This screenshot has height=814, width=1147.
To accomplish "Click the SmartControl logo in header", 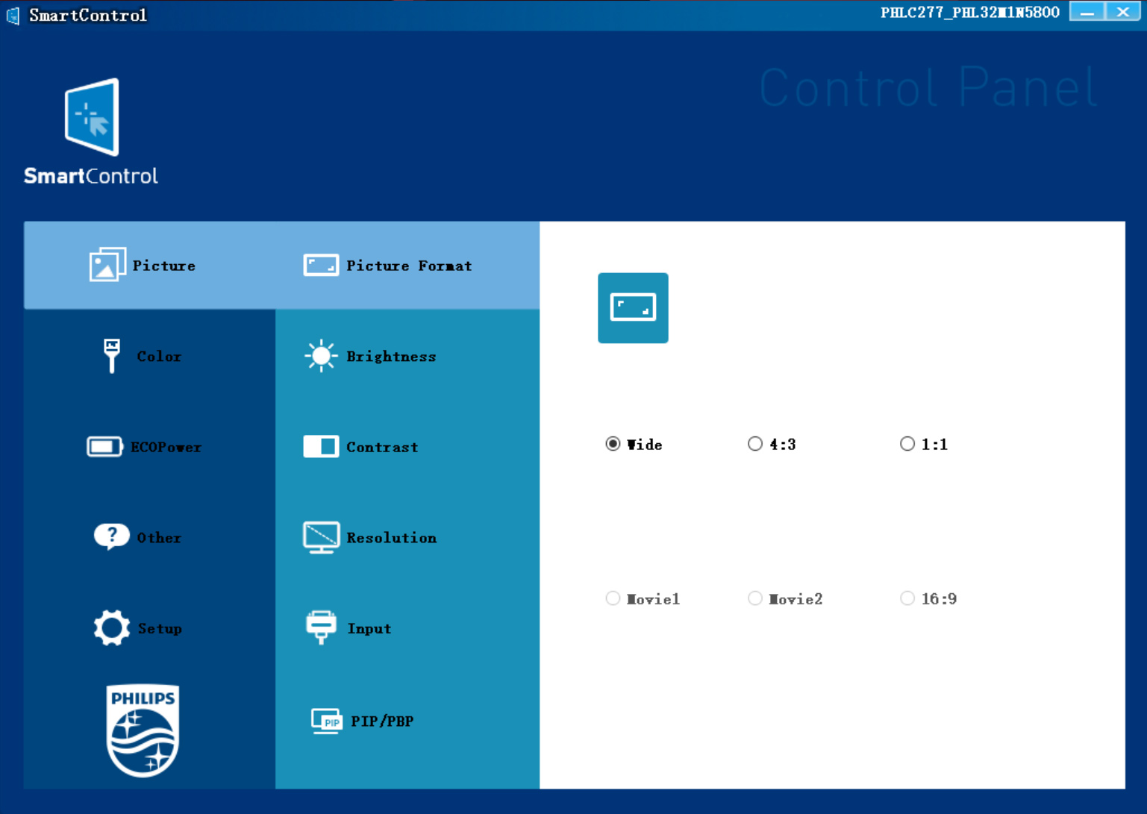I will coord(91,132).
